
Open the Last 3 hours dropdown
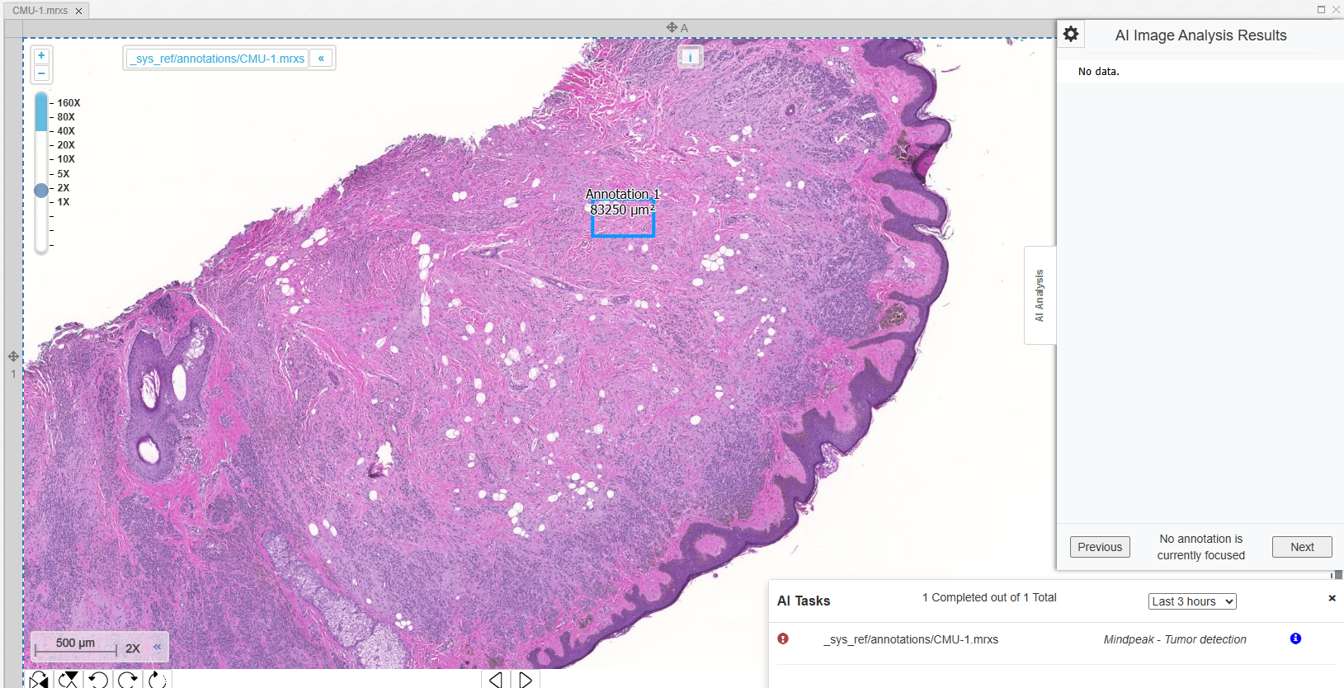[1191, 601]
